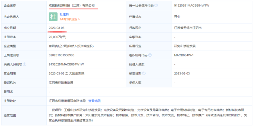The height and width of the screenshot is (126, 253).
Task: Click help icon beside 统一社会信用代码
Action: (156, 6)
